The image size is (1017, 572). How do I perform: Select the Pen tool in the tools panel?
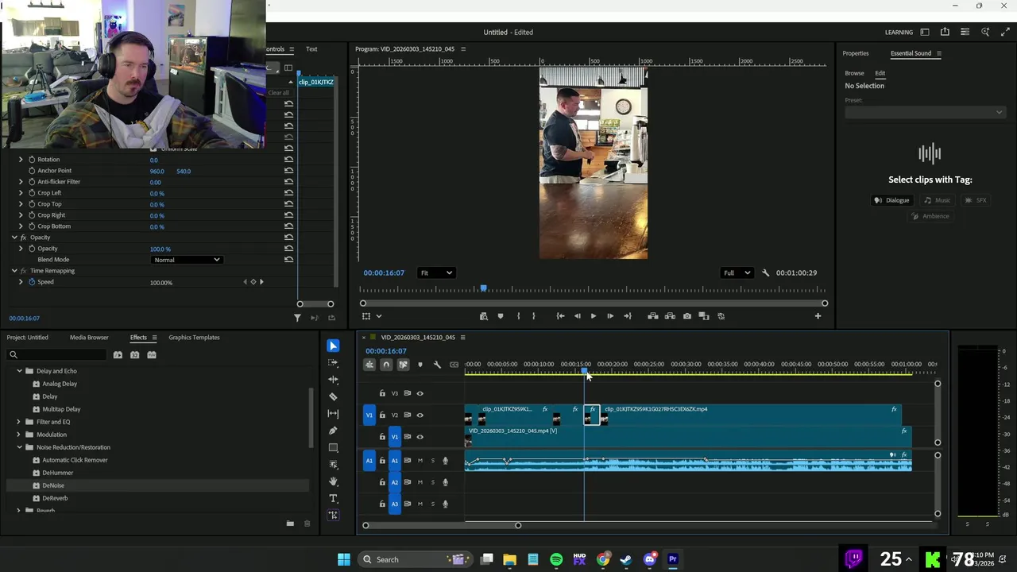[333, 431]
